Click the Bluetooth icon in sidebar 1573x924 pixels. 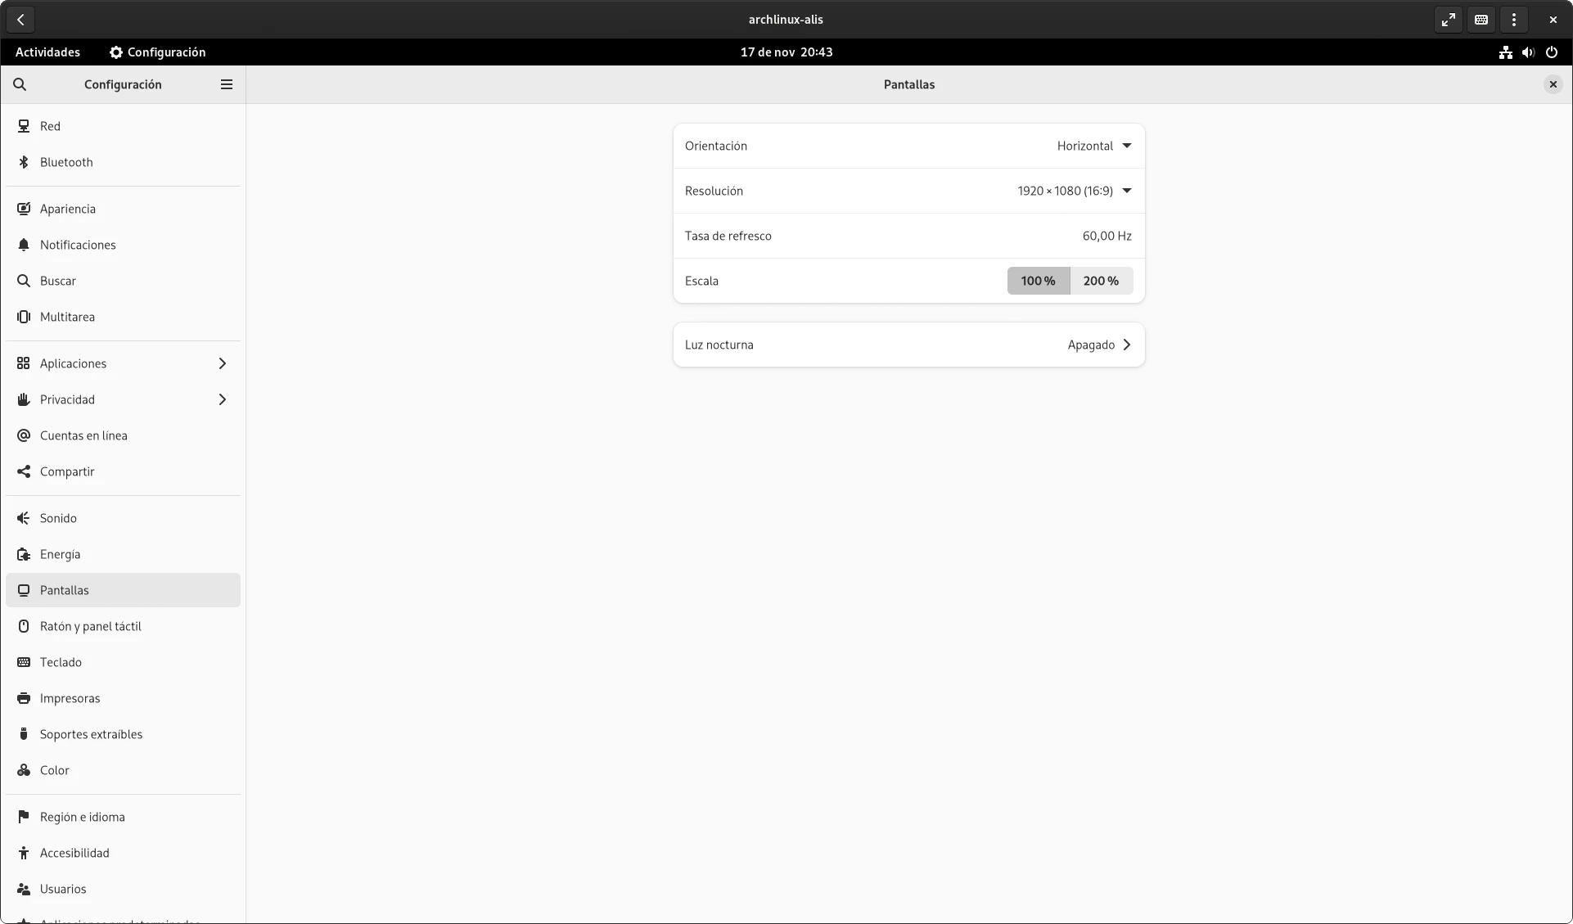click(x=24, y=162)
